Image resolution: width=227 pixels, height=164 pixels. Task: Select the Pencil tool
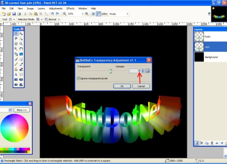point(16,64)
